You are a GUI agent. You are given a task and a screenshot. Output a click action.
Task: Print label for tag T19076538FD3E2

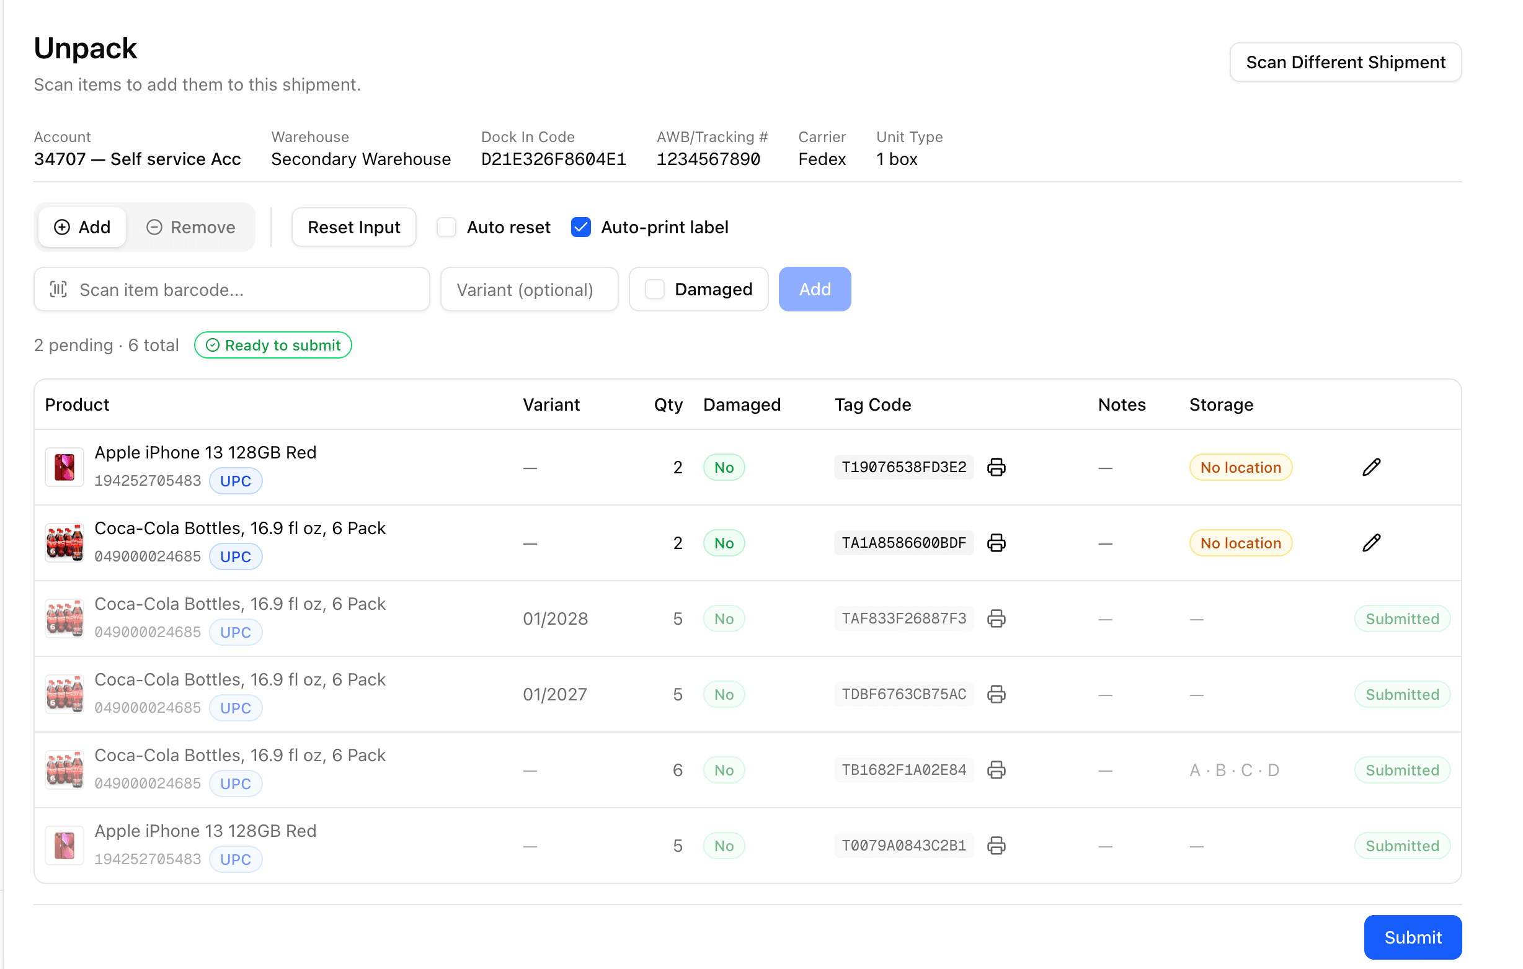tap(996, 467)
